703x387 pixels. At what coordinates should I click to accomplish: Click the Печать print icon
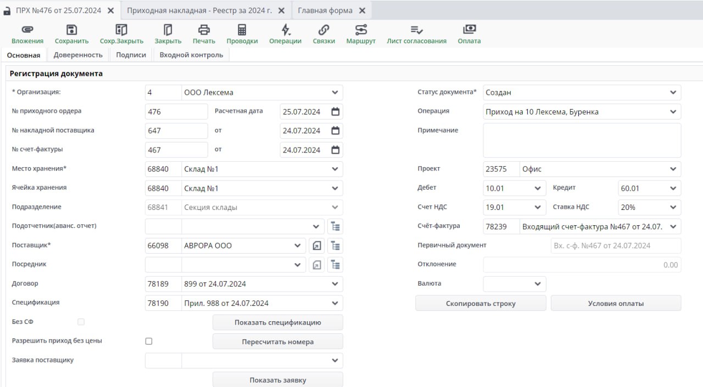204,30
